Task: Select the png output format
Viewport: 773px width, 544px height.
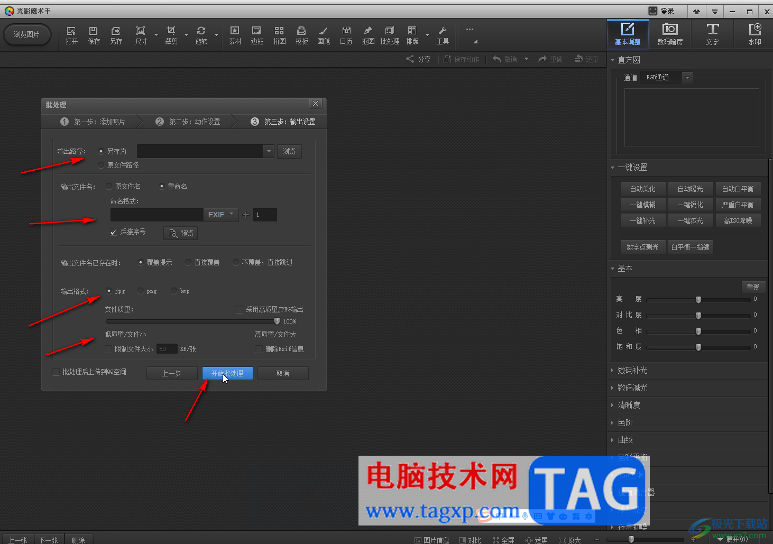Action: (x=141, y=291)
